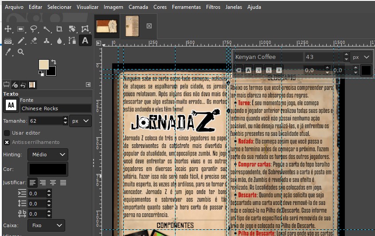This screenshot has height=236, width=375.
Task: Open the dock tab configuration menu
Action: tap(88, 85)
